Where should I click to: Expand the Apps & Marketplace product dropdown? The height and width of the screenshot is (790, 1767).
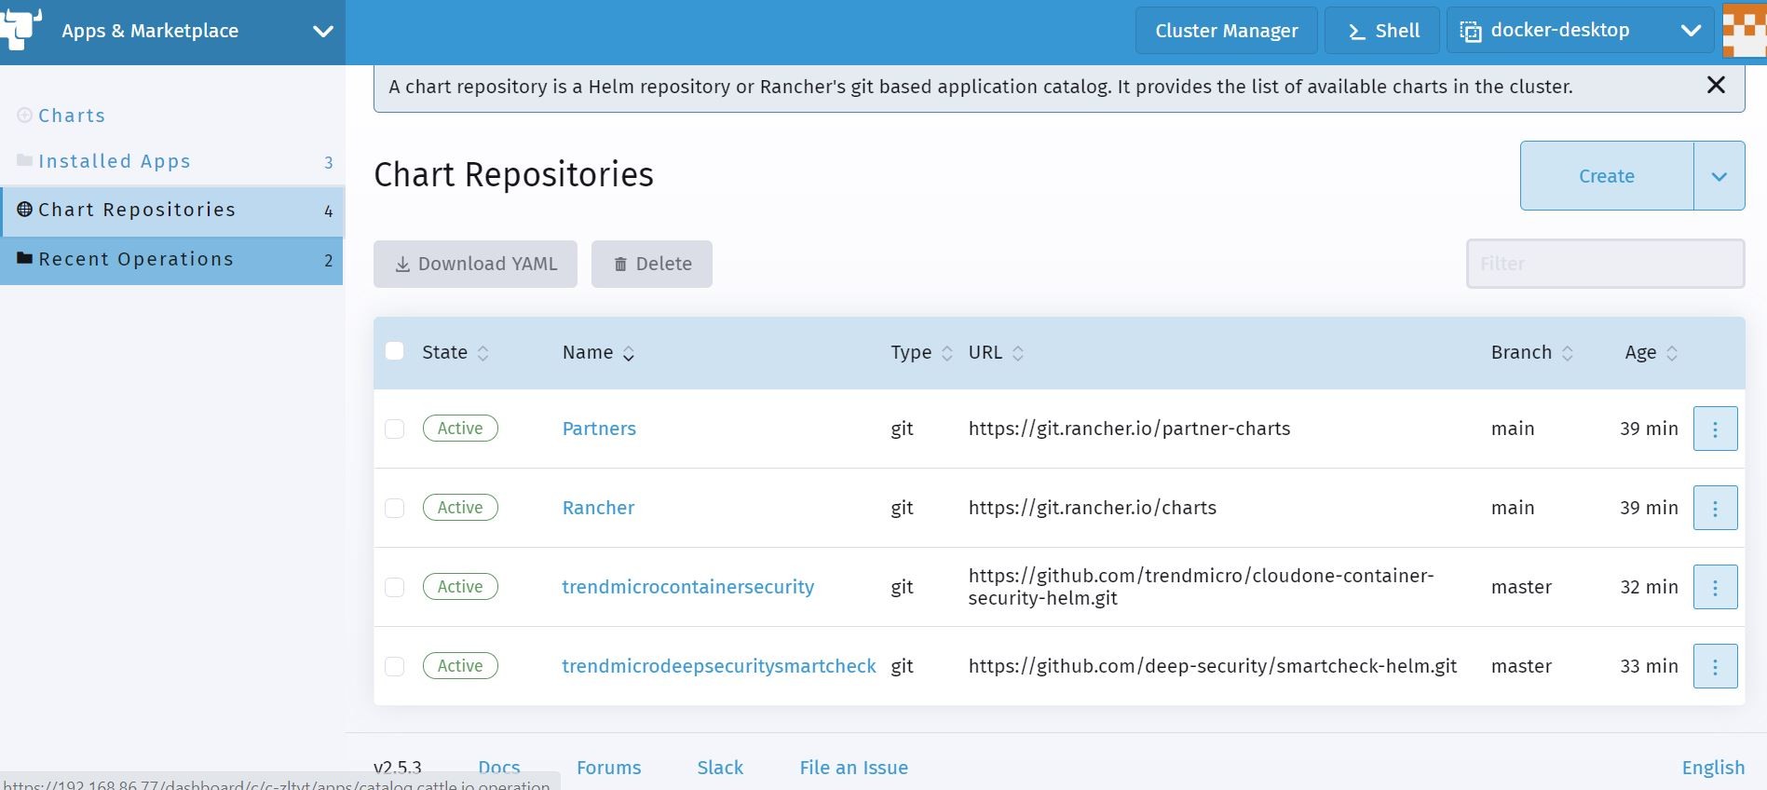pyautogui.click(x=323, y=32)
